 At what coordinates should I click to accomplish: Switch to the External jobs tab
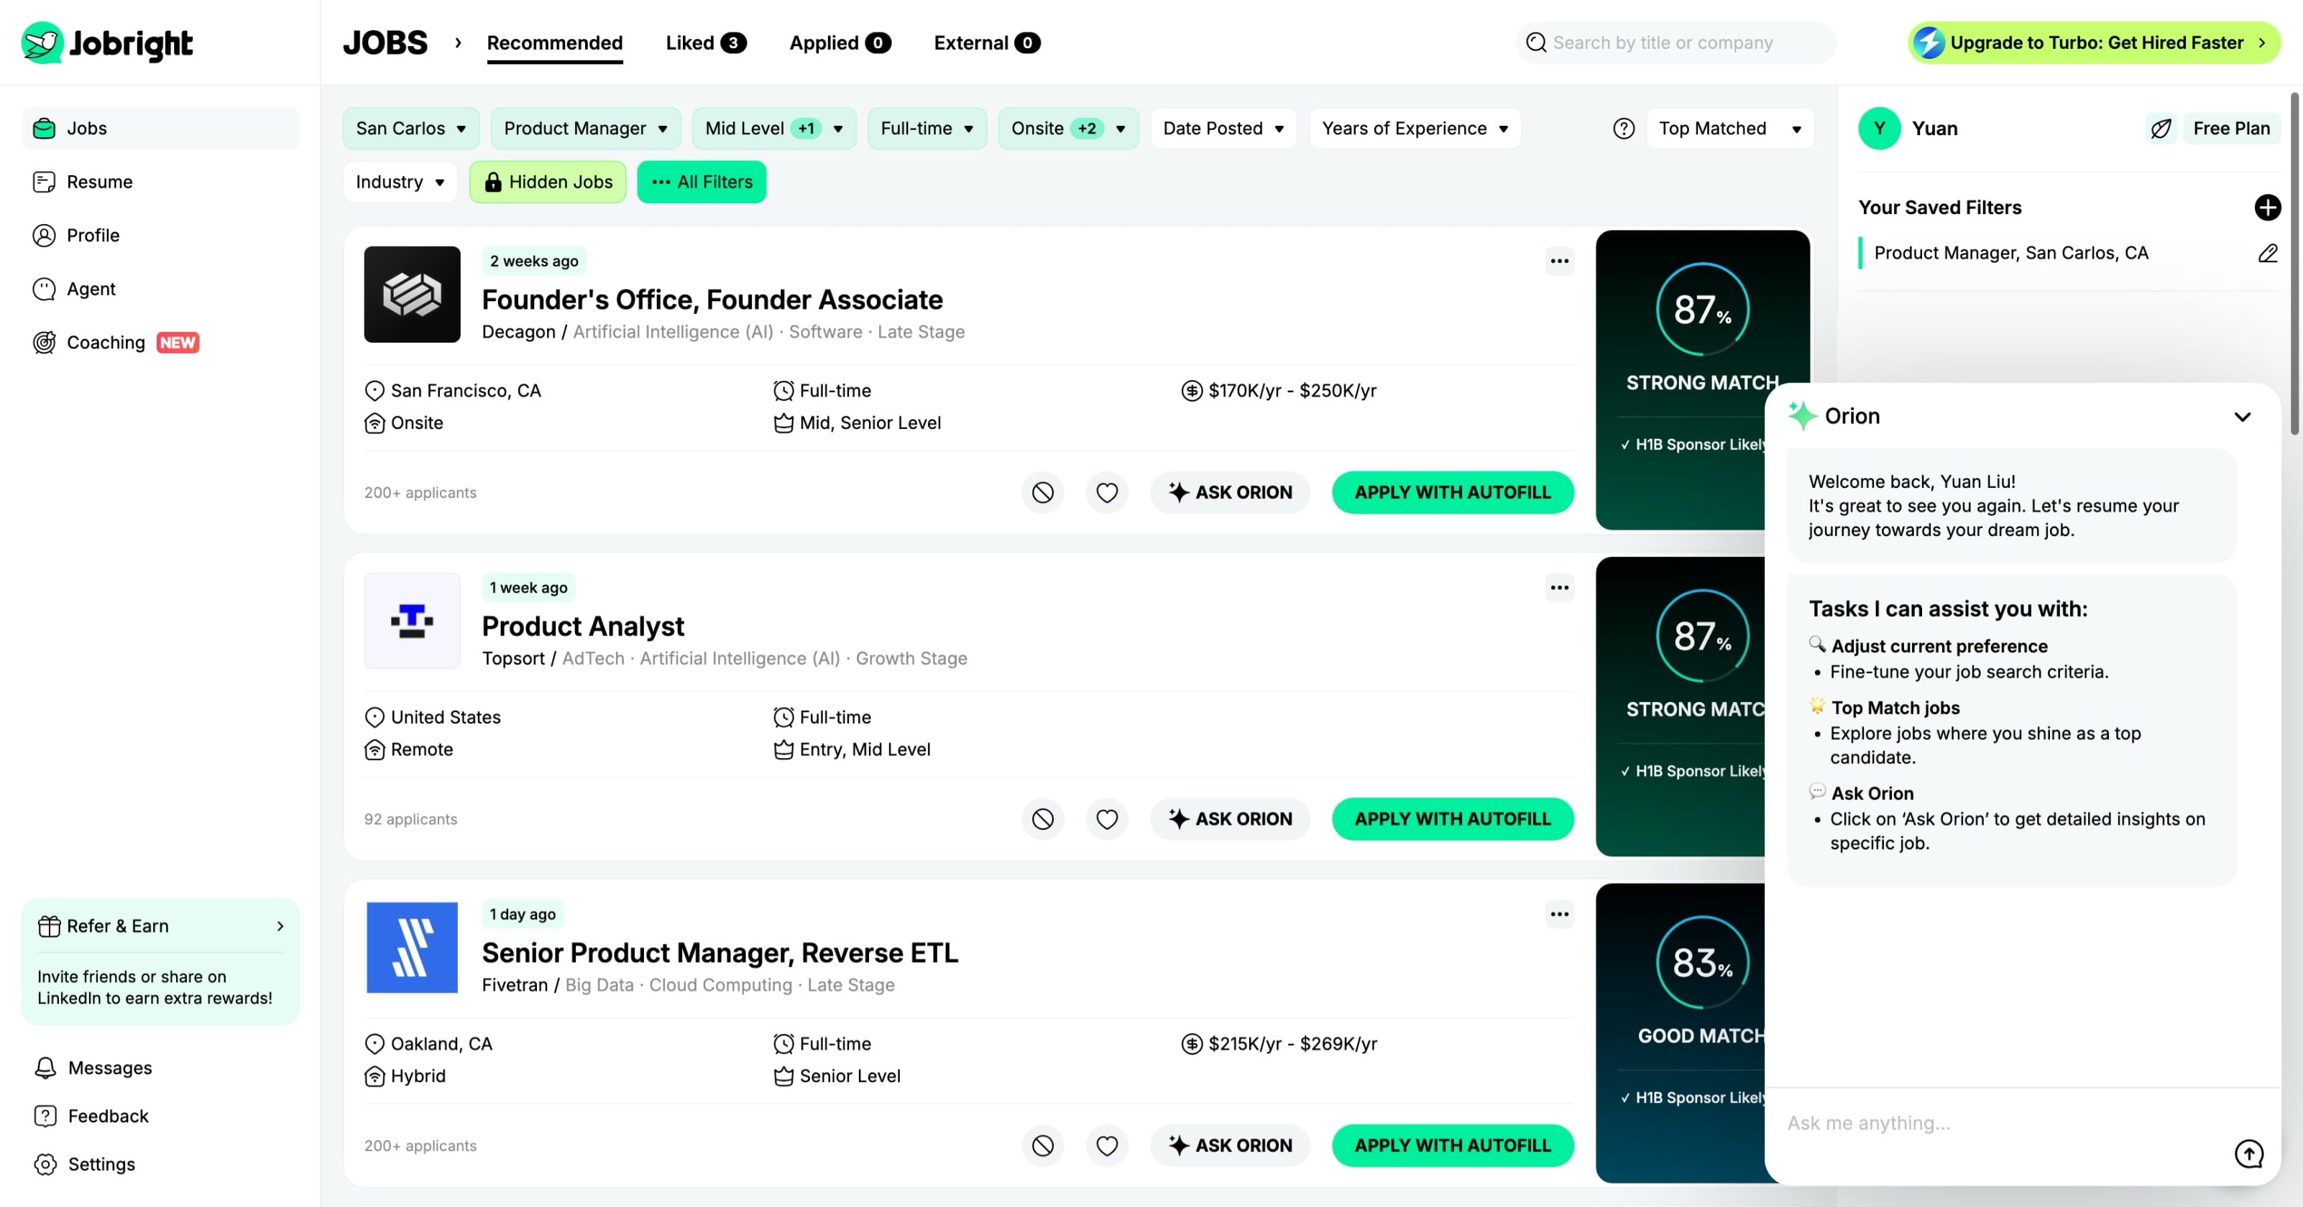(987, 43)
